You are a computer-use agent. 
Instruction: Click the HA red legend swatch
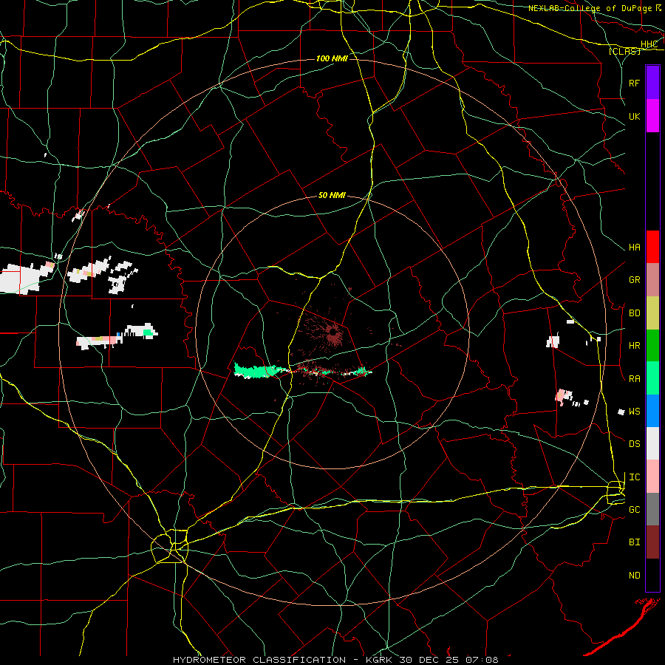tap(652, 247)
